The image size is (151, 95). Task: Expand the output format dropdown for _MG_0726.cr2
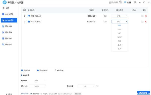[x=119, y=16]
